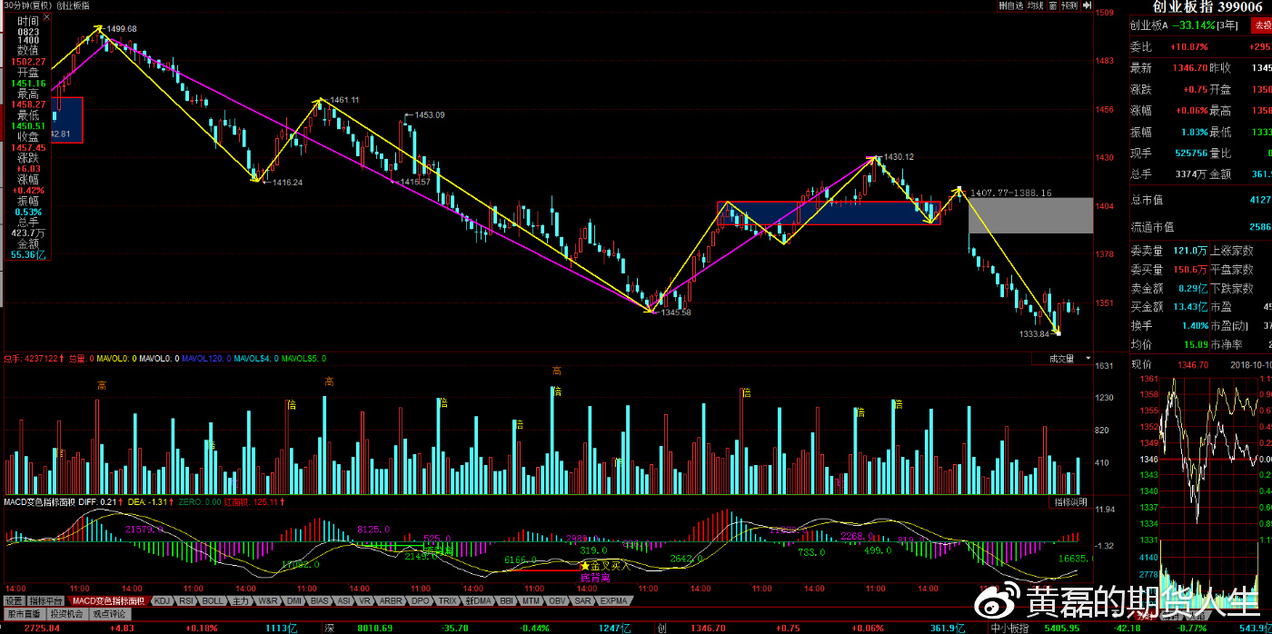Click the 创业板指 399006 title
1272x634 pixels.
coord(1207,6)
